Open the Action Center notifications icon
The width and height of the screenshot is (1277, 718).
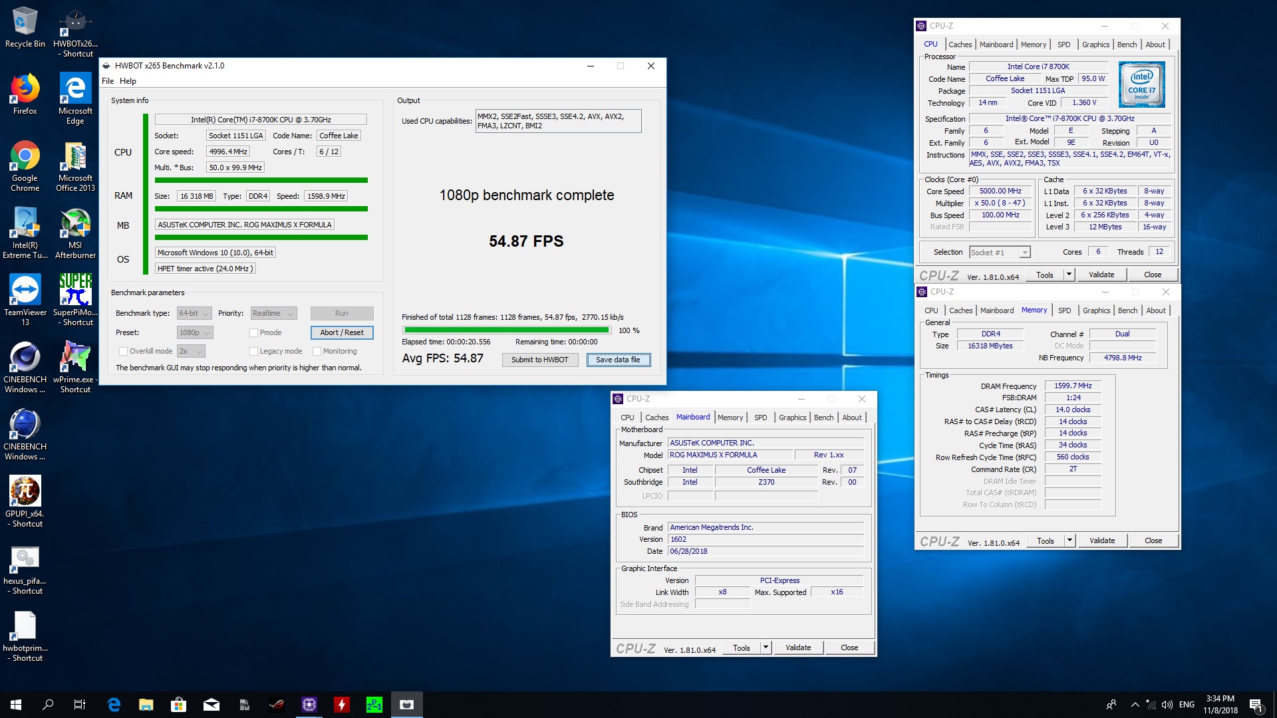click(1256, 705)
